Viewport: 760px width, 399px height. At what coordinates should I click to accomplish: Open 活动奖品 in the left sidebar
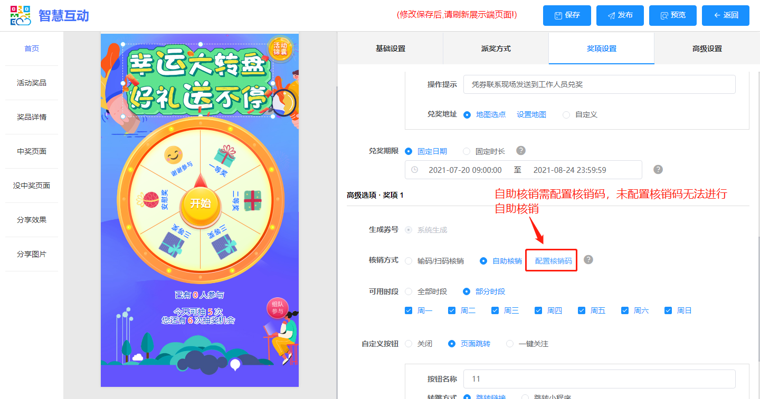[x=32, y=83]
